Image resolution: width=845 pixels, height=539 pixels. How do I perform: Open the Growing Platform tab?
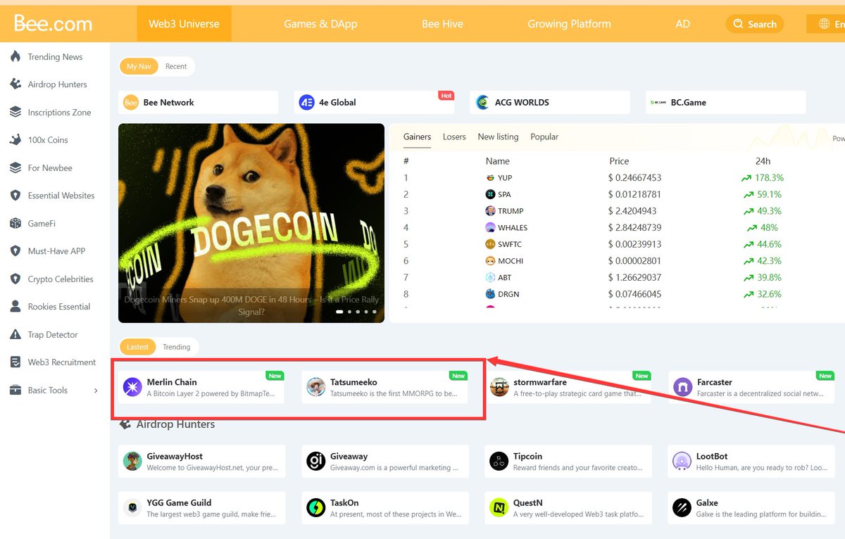pos(569,24)
